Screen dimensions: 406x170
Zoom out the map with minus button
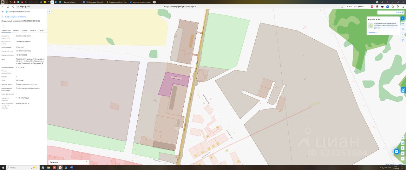coord(403,158)
